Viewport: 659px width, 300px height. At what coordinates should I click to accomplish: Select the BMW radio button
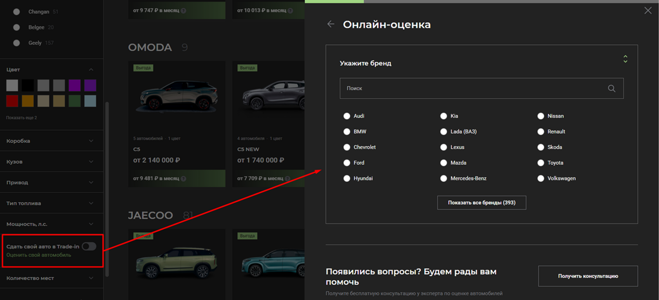[347, 132]
